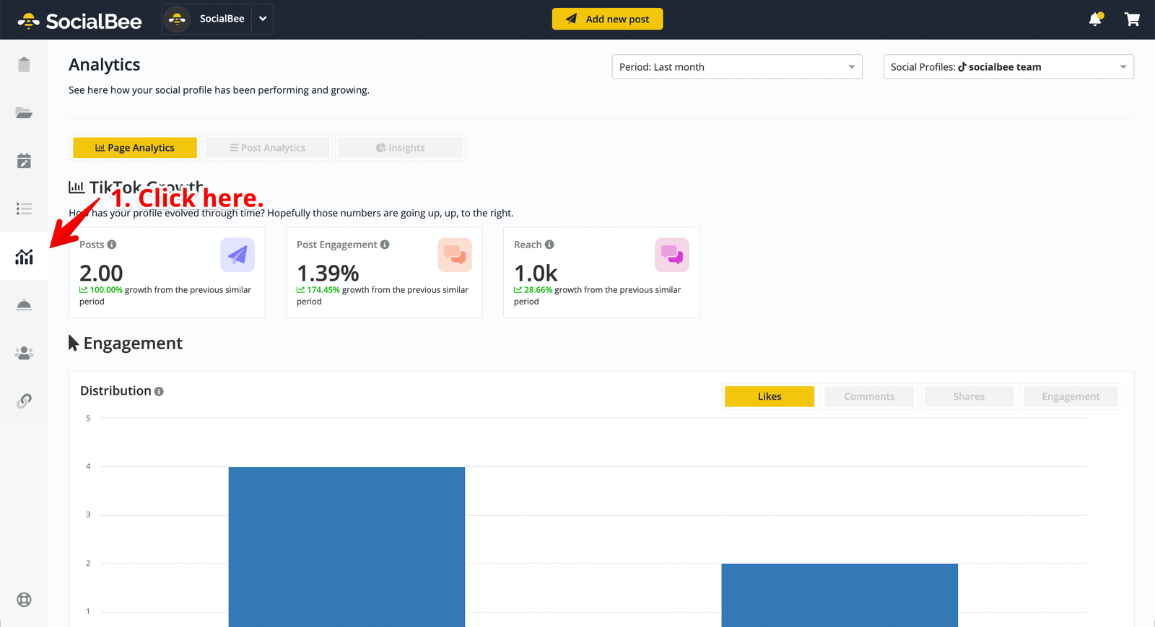Click the 28.66% growth text
Viewport: 1155px width, 627px height.
[x=539, y=290]
